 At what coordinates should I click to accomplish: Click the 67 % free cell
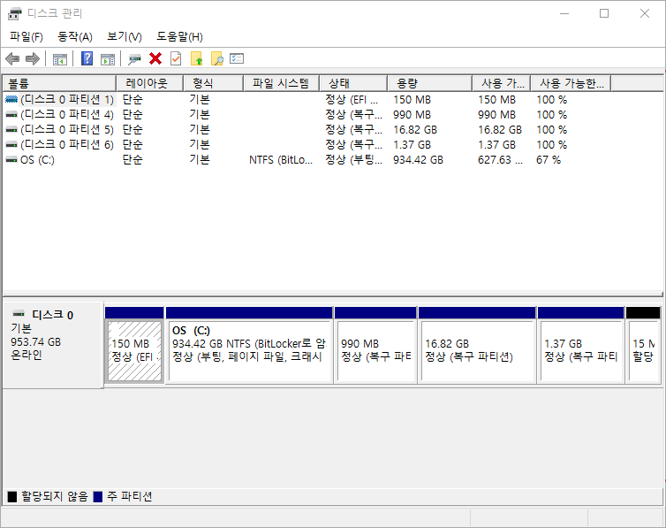549,160
